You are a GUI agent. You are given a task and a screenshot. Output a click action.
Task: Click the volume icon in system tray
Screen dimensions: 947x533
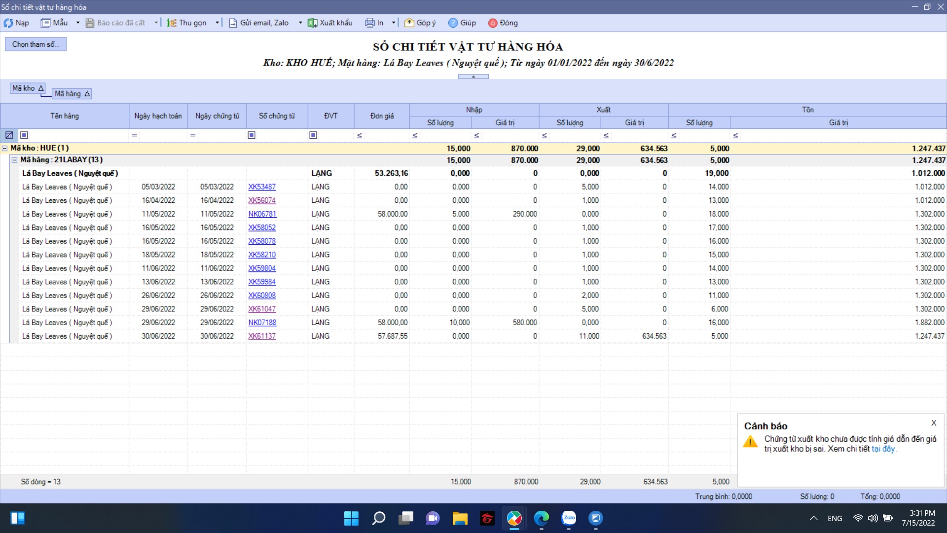pos(873,518)
